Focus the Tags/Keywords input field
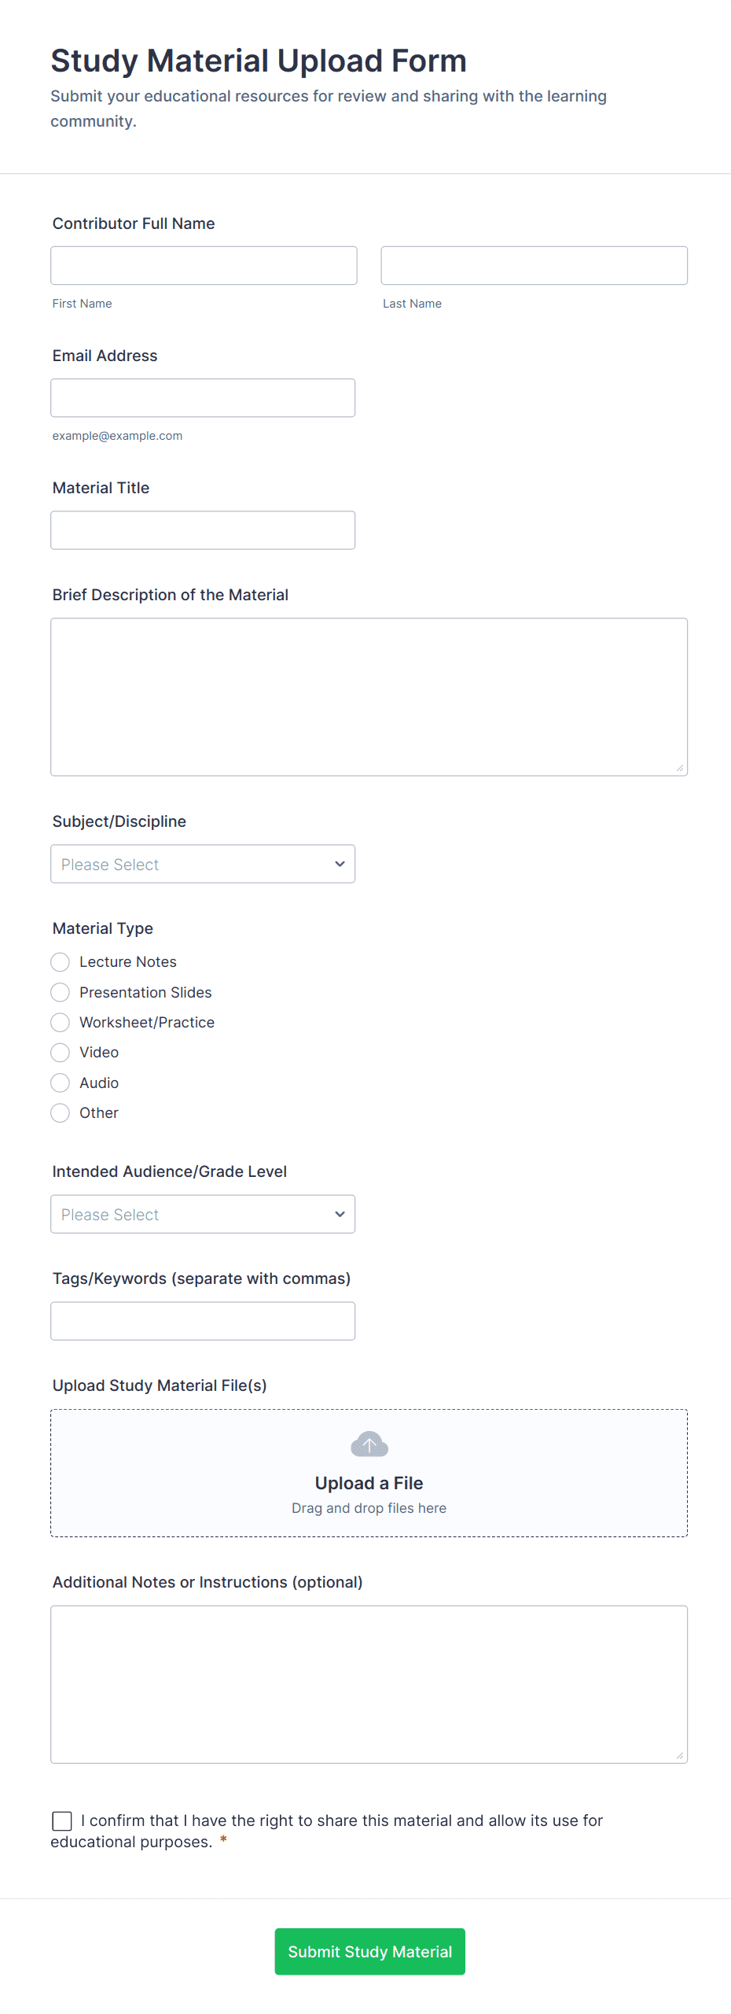This screenshot has width=731, height=2014. (203, 1321)
